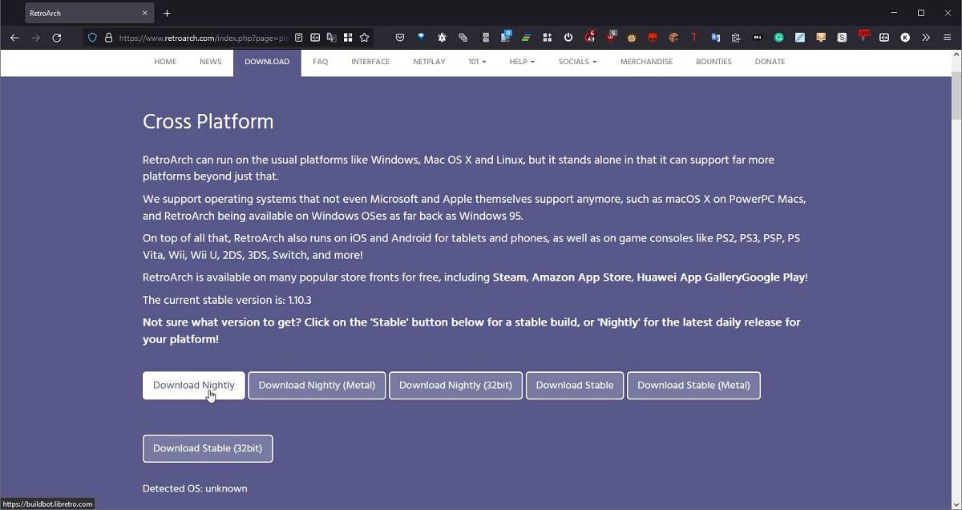This screenshot has height=510, width=962.
Task: Click the tracking protection shield in the address bar
Action: coord(92,37)
